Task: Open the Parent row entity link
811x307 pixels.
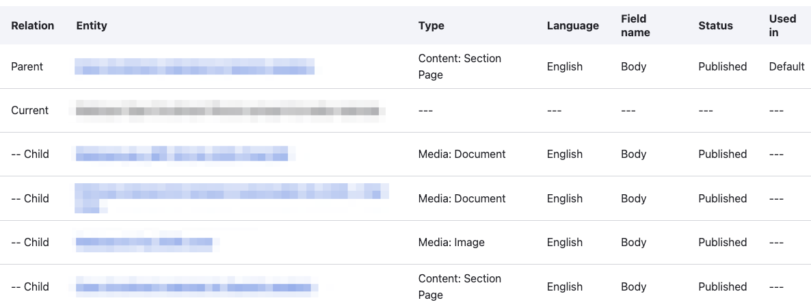Action: pyautogui.click(x=195, y=66)
